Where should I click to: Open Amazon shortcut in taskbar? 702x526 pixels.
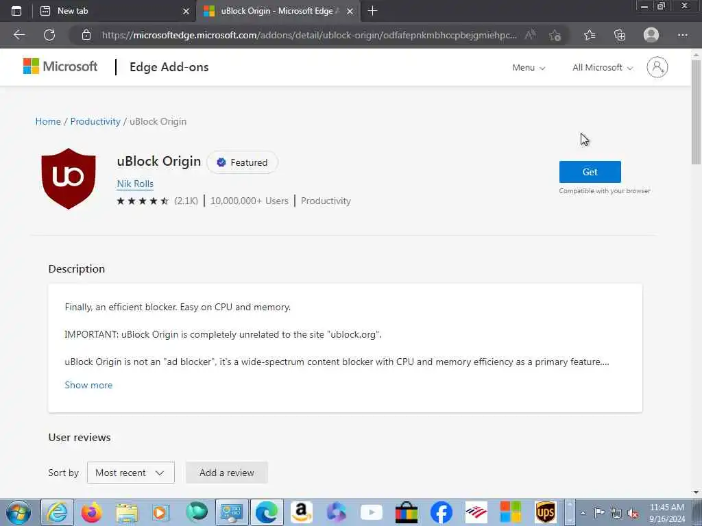[x=302, y=512]
